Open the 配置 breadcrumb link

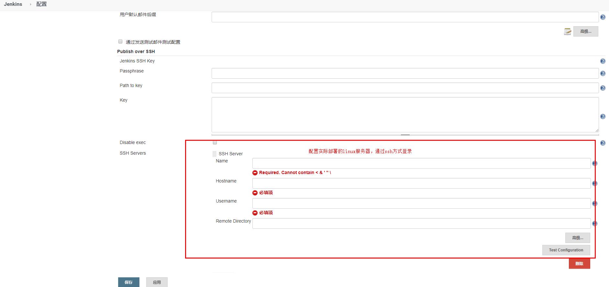pyautogui.click(x=41, y=4)
